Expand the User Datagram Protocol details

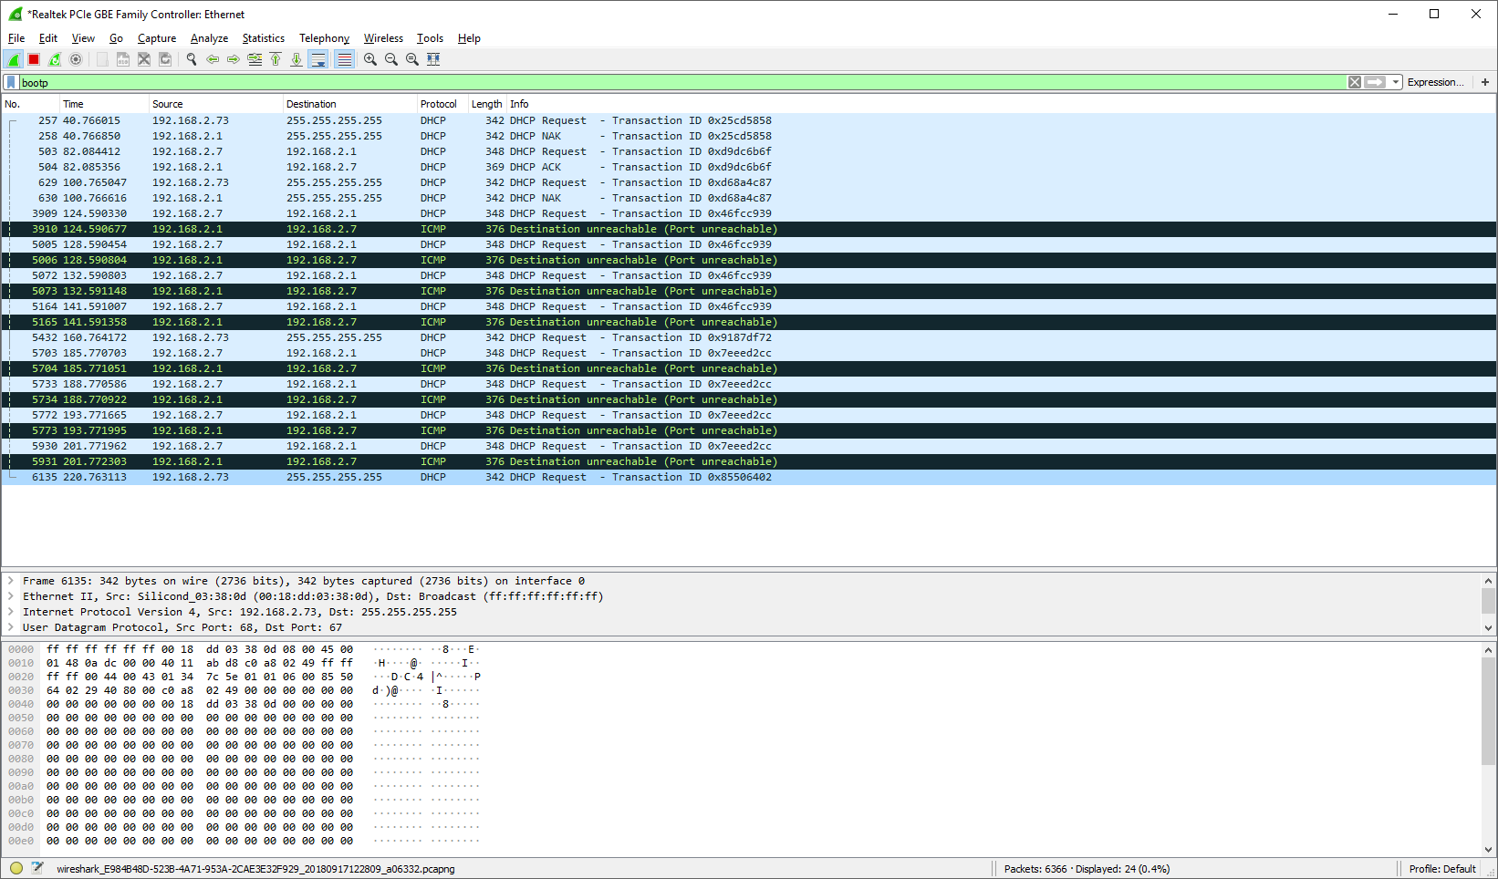(11, 627)
